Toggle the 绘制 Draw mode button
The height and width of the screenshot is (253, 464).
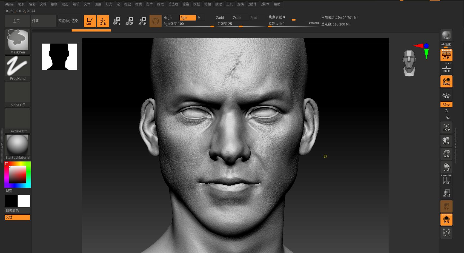coord(103,21)
